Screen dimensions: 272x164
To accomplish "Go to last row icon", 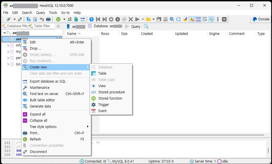I will pyautogui.click(x=104, y=19).
